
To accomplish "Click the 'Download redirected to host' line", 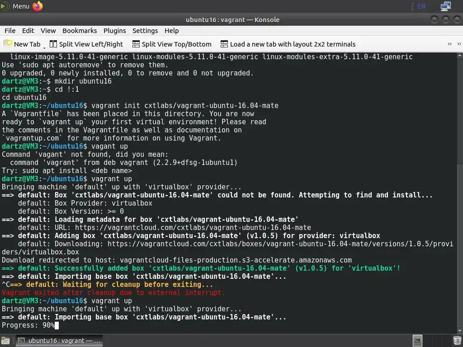I will [x=177, y=260].
